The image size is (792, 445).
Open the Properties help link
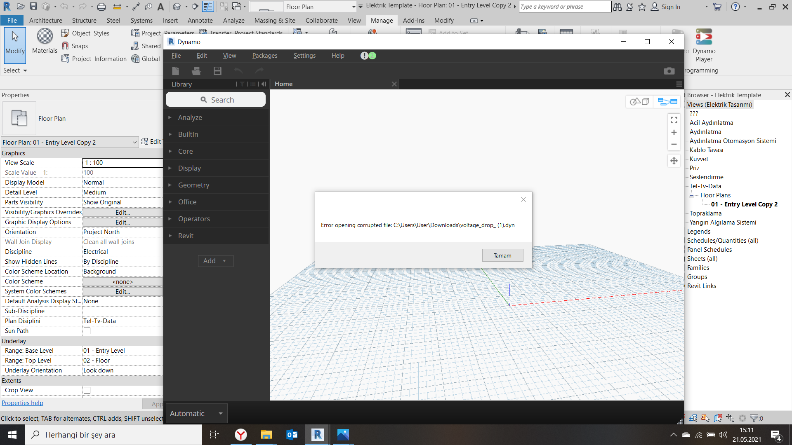point(22,403)
